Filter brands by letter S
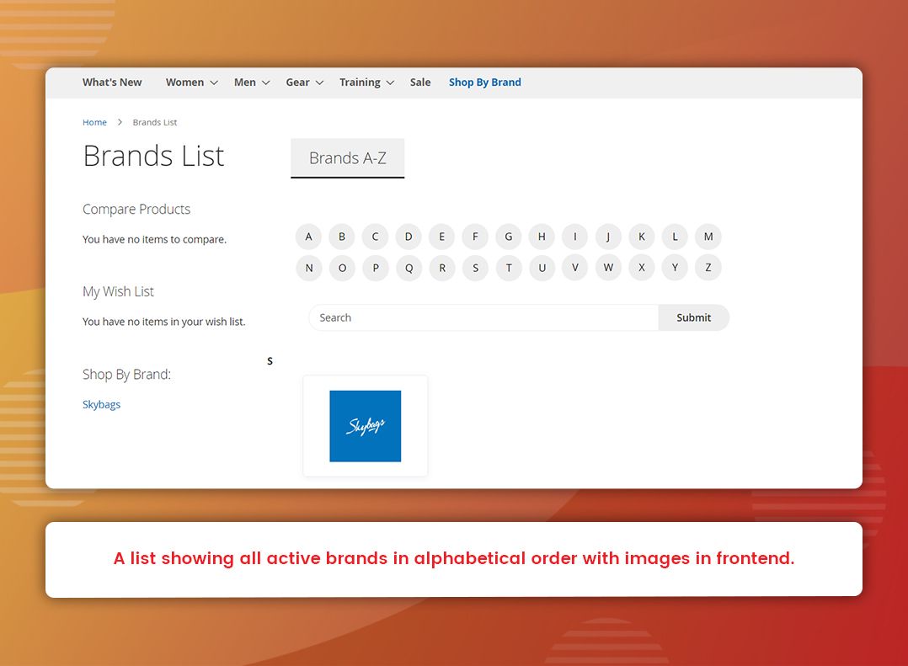 tap(475, 269)
